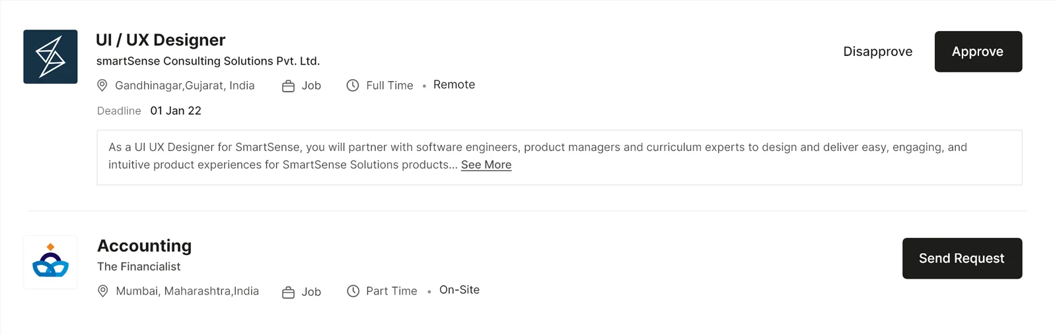This screenshot has height=334, width=1057.
Task: Click The Financialist company name
Action: point(139,267)
